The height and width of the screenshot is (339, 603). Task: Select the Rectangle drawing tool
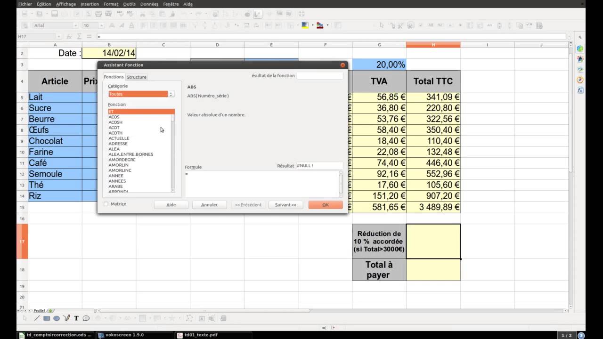47,318
